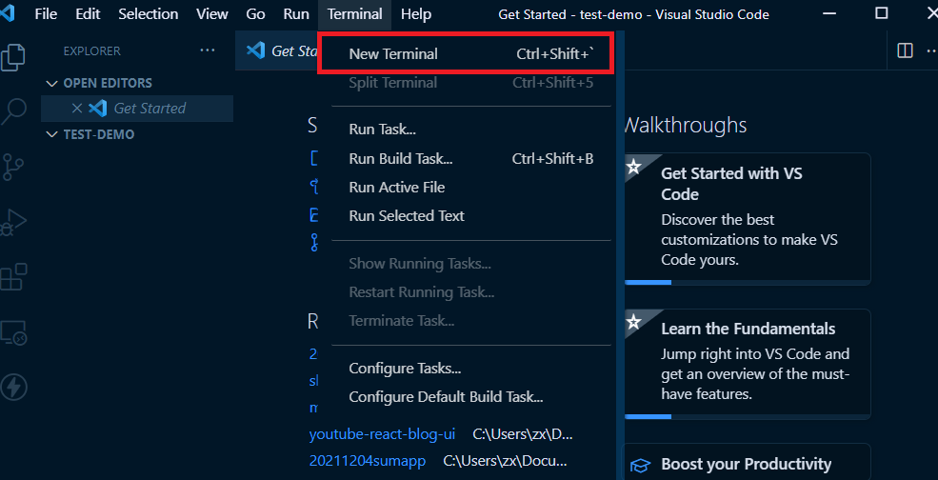Image resolution: width=938 pixels, height=480 pixels.
Task: Open the Thunder Client lightning icon
Action: tap(13, 388)
